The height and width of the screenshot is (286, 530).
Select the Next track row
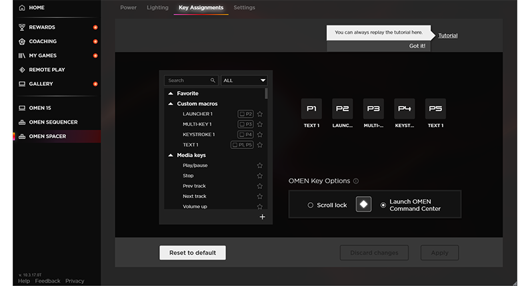(x=215, y=196)
